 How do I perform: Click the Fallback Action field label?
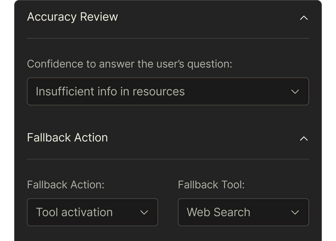pos(65,184)
